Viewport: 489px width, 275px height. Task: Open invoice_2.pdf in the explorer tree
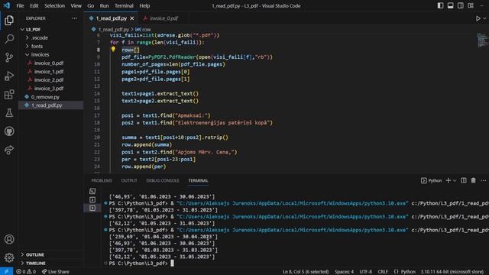[x=51, y=79]
